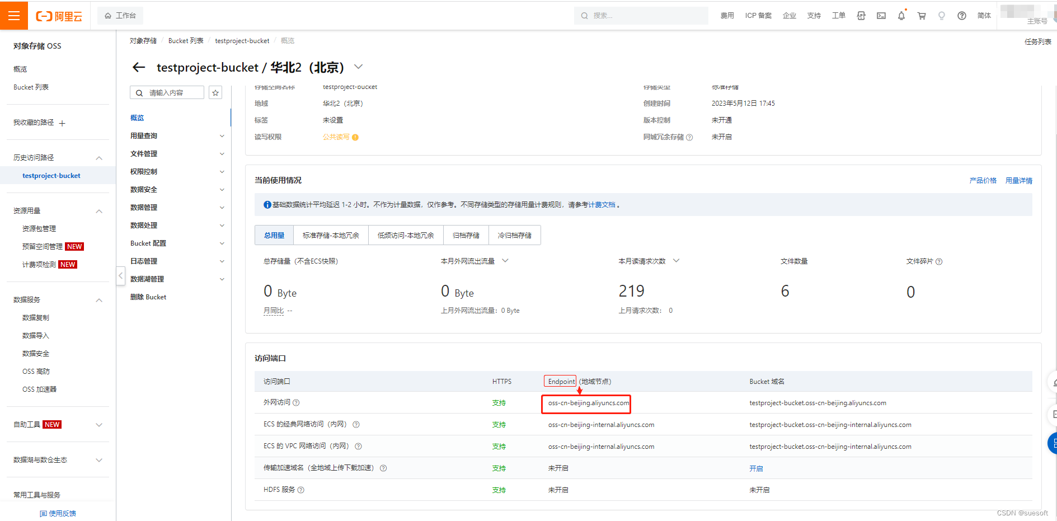Click the Bucket 列表 breadcrumb
The image size is (1057, 521).
pyautogui.click(x=186, y=41)
